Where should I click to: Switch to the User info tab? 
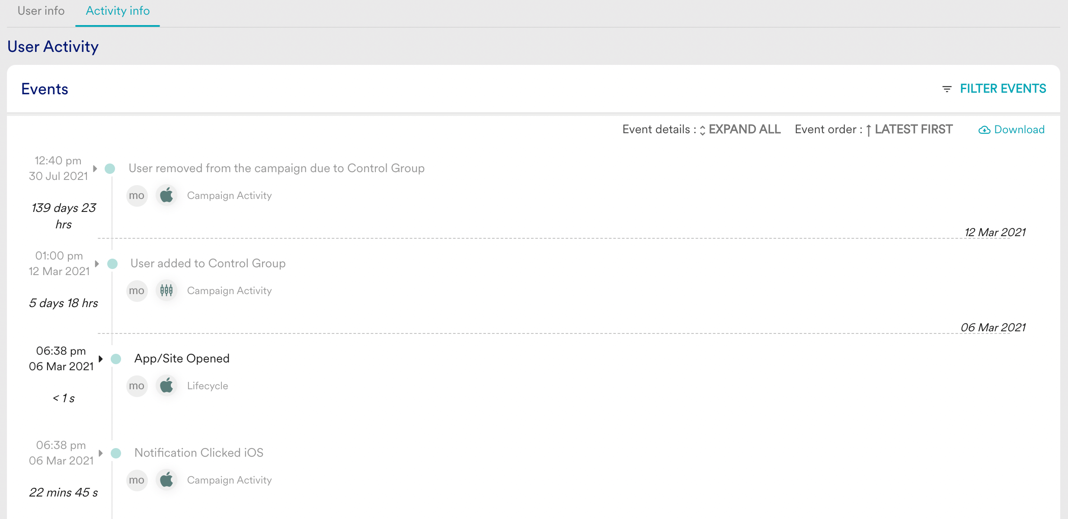[41, 11]
